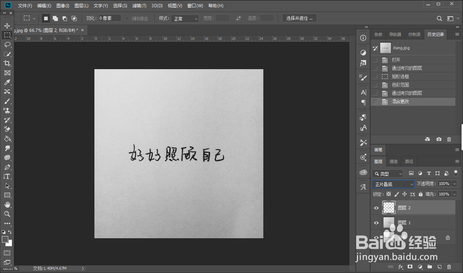The height and width of the screenshot is (273, 463).
Task: Choose Add to Selection mode
Action: pos(55,18)
